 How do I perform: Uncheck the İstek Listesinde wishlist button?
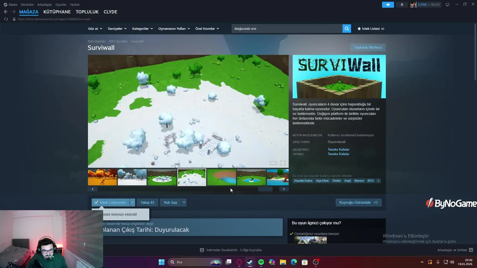[x=110, y=202]
